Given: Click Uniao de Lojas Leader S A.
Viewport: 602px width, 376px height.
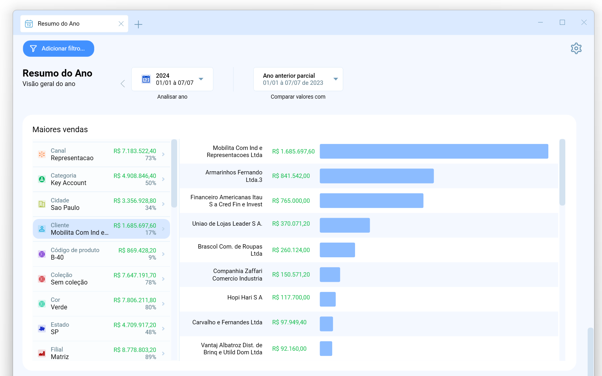Looking at the screenshot, I should (x=227, y=224).
